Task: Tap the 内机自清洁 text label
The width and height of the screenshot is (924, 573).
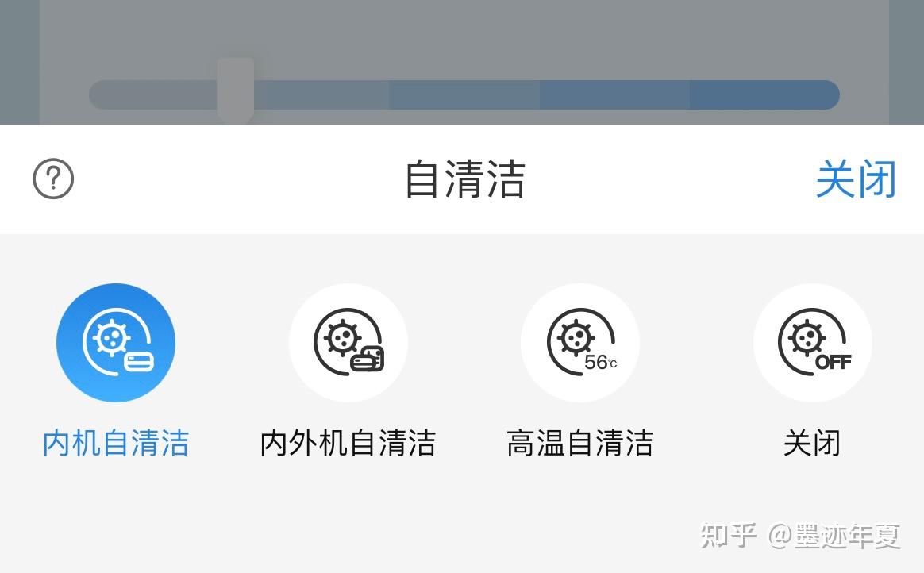Action: (x=116, y=443)
